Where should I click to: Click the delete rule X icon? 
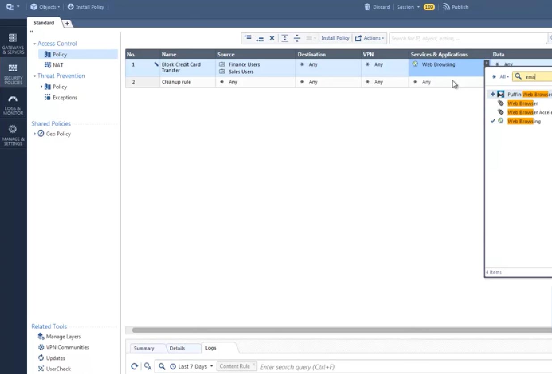pos(271,38)
